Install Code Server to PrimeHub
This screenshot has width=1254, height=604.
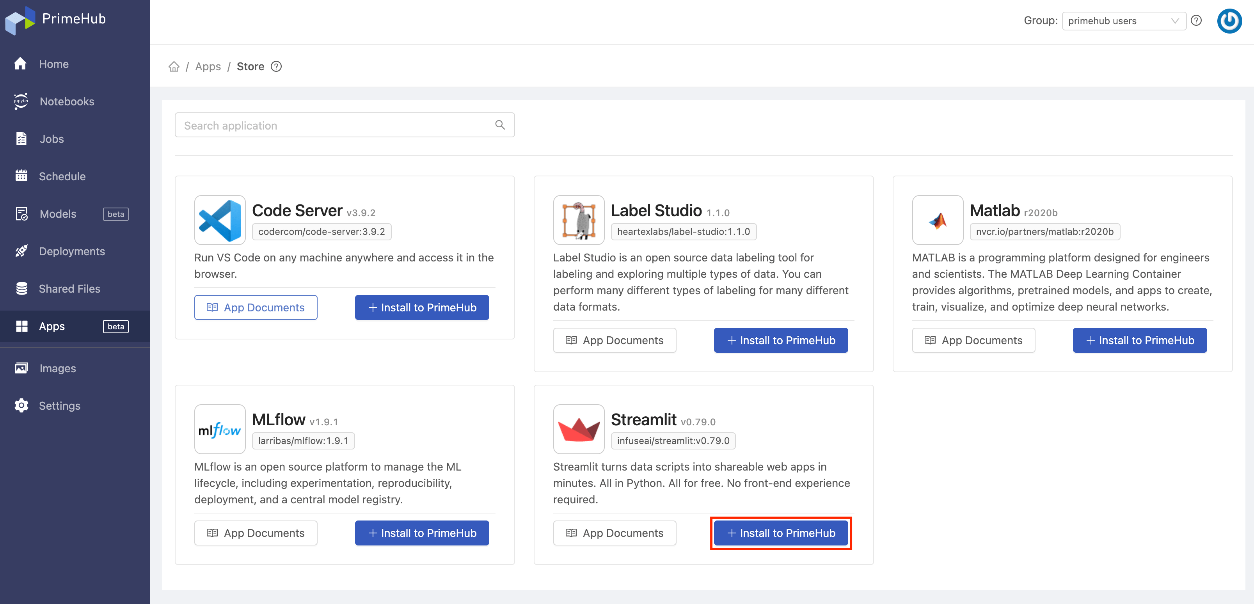click(x=421, y=307)
